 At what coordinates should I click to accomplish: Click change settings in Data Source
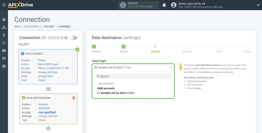(47, 72)
